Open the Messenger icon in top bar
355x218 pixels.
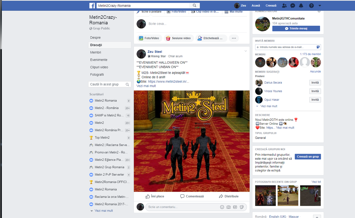tap(293, 6)
